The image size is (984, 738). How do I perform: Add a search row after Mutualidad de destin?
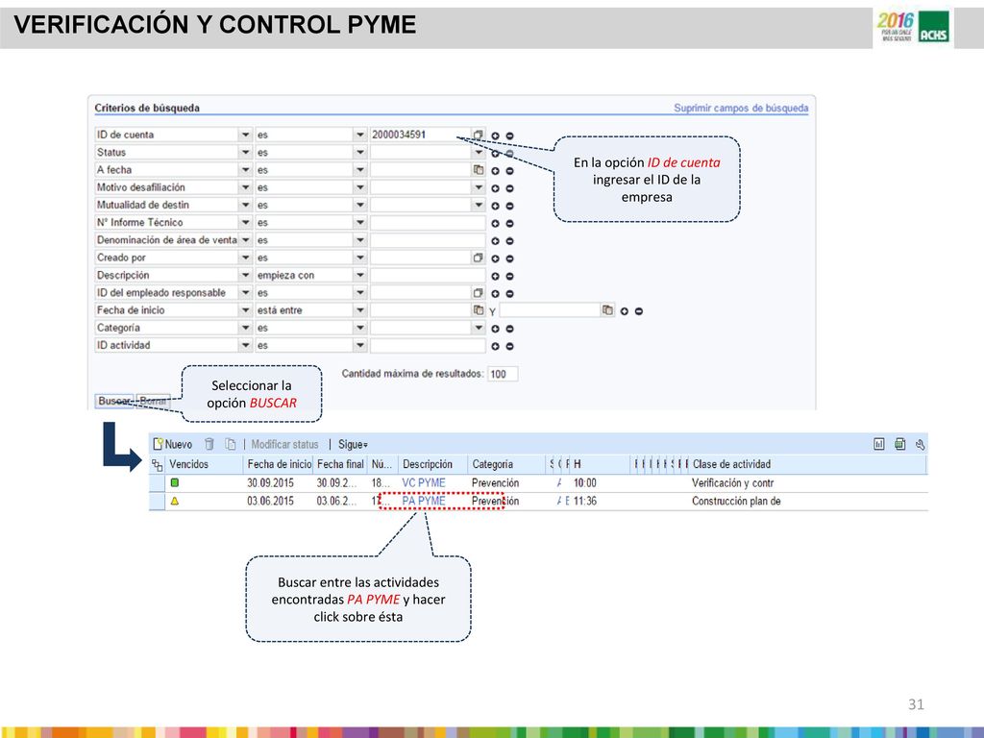point(495,206)
